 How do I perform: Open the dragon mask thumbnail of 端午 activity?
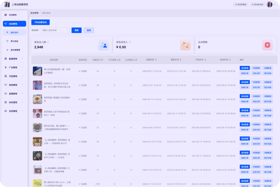pos(38,127)
